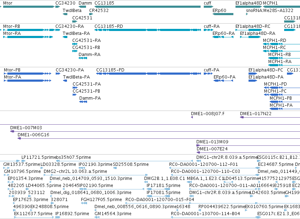Viewport: 300px width, 219px height.
Task: Select the Ef1alpha48D-PC protein label
Action: click(265, 70)
